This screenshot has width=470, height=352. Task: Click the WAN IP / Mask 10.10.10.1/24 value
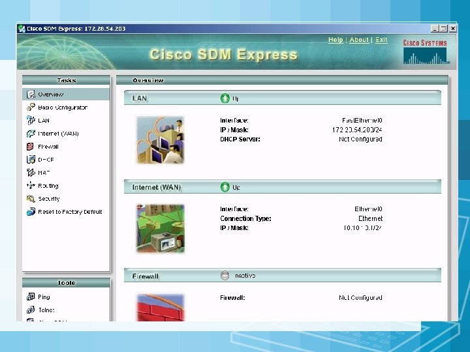(x=363, y=227)
